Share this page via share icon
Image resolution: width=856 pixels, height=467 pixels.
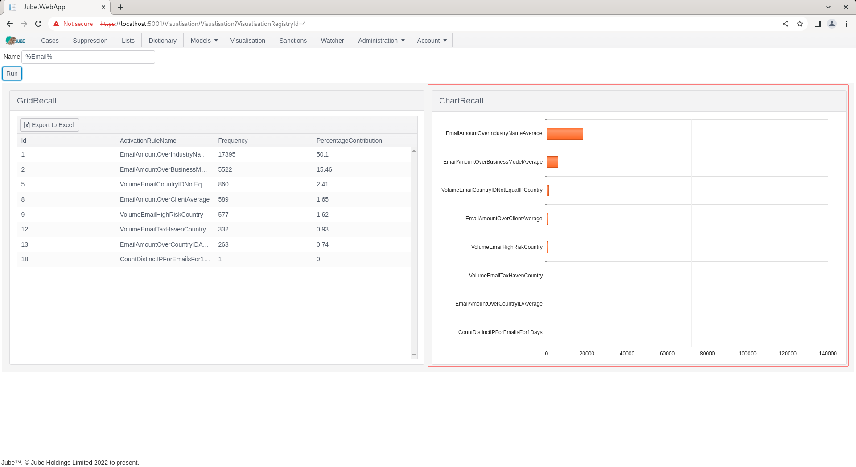(786, 24)
